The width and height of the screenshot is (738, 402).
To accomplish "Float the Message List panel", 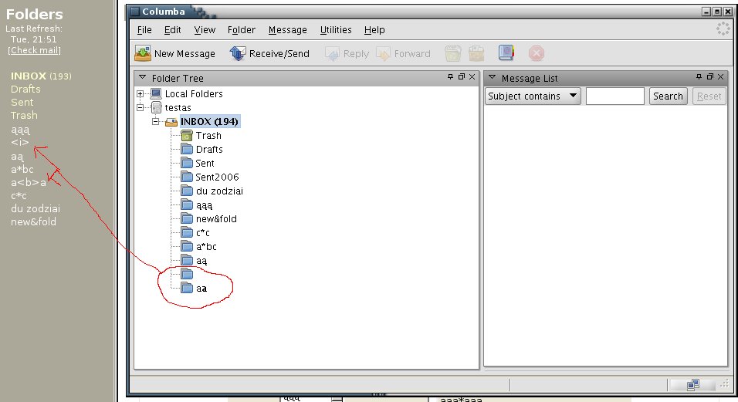I will click(x=710, y=77).
